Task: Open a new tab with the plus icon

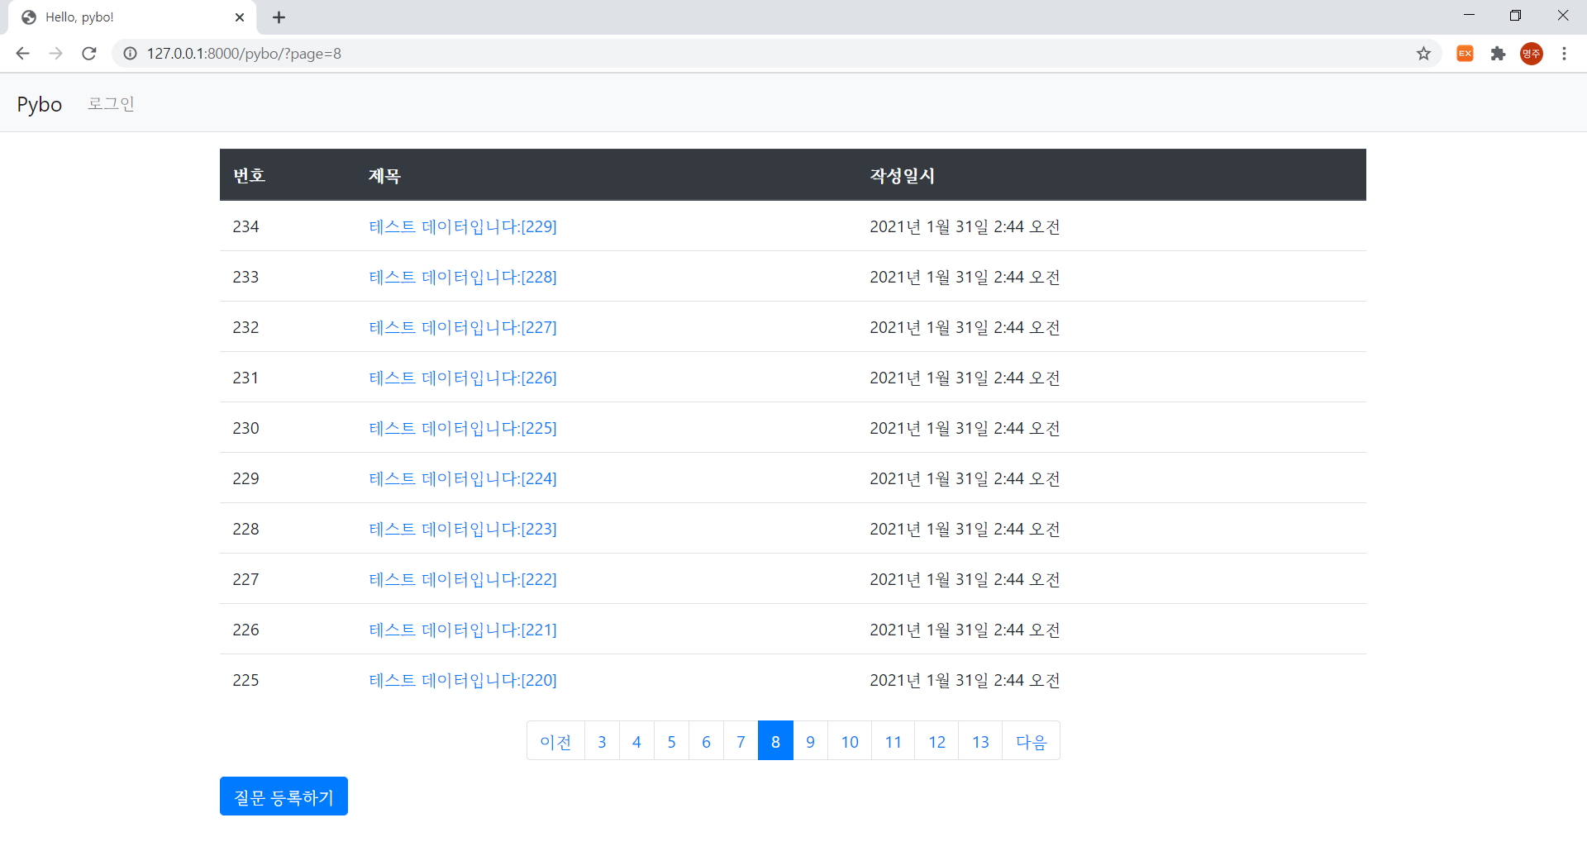Action: pos(279,17)
